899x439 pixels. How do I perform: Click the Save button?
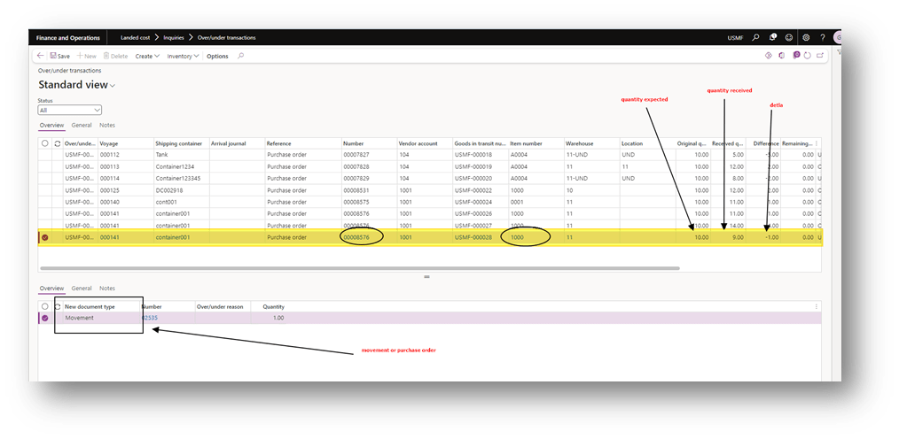[59, 56]
